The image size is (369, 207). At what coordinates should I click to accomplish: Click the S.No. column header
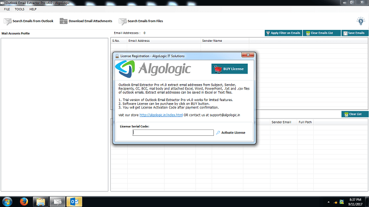[119, 41]
